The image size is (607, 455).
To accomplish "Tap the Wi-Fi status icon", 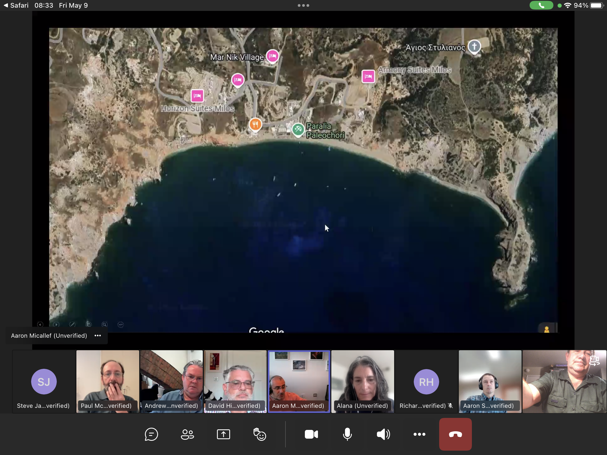I will click(568, 5).
